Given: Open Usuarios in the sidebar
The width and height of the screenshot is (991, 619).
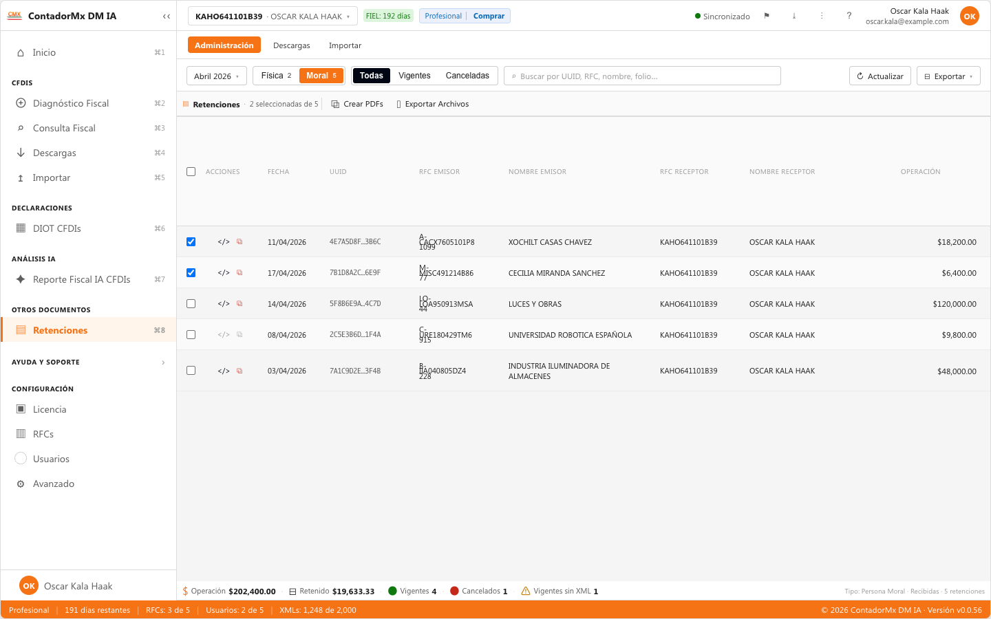Looking at the screenshot, I should pyautogui.click(x=88, y=459).
